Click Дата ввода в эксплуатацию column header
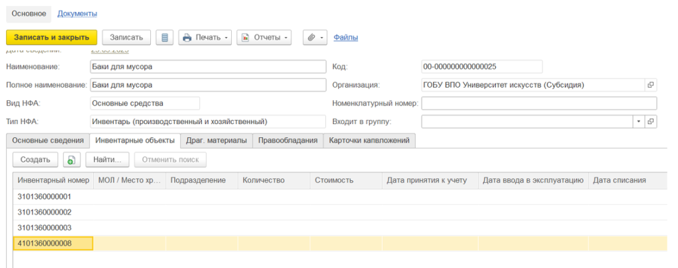Screen dimensions: 678x268 tap(533, 180)
